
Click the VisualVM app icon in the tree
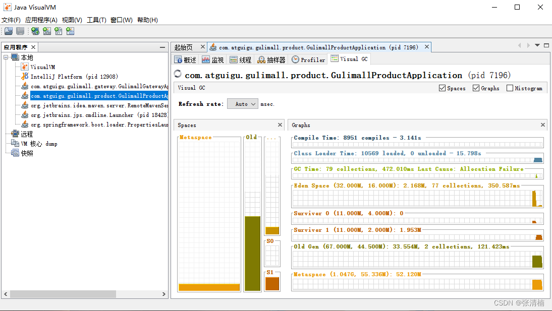[25, 67]
